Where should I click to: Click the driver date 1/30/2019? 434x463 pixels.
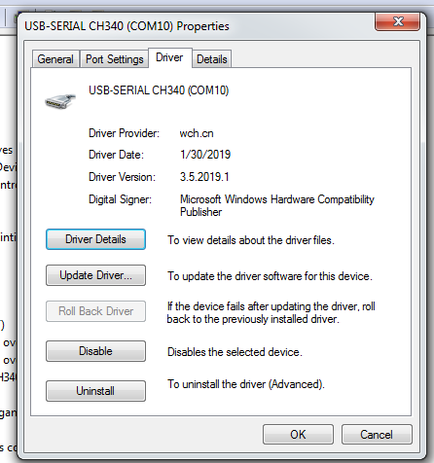(x=205, y=155)
